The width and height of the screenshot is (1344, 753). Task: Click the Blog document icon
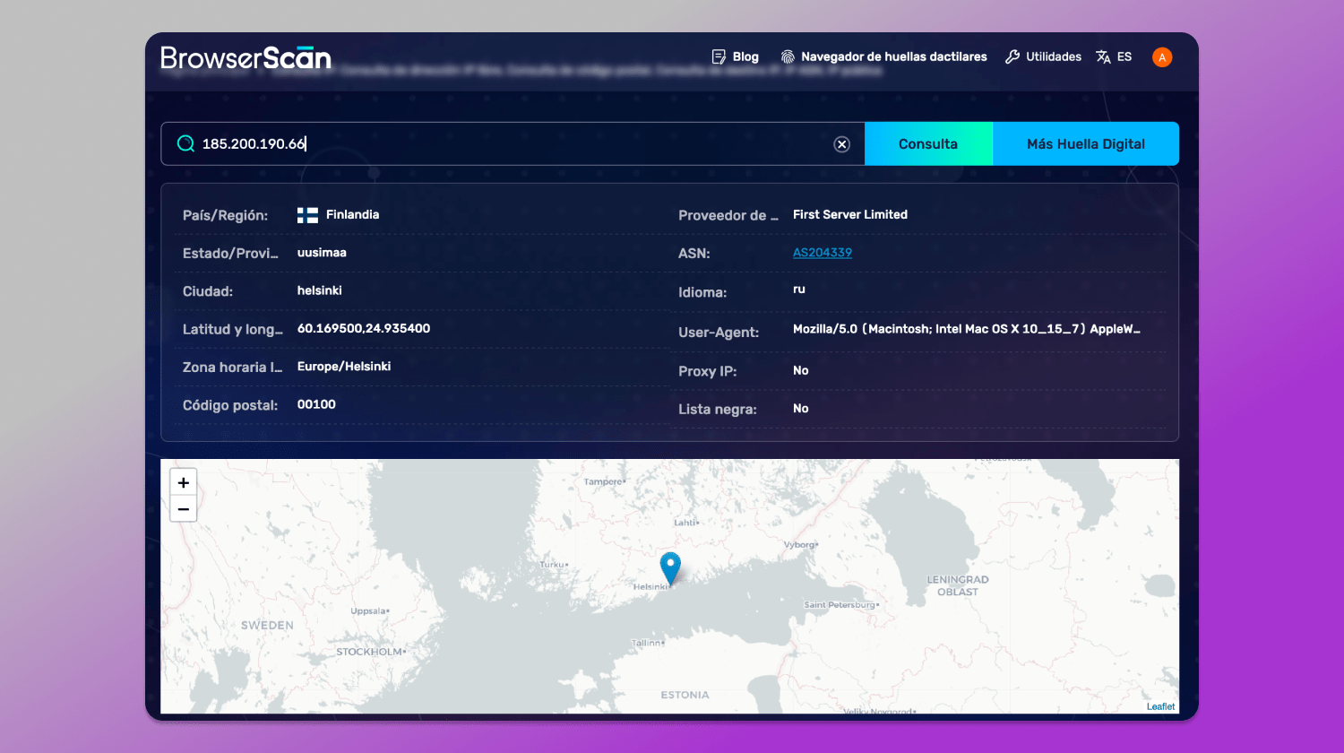[x=719, y=56]
